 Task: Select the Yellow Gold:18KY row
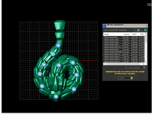[124, 45]
